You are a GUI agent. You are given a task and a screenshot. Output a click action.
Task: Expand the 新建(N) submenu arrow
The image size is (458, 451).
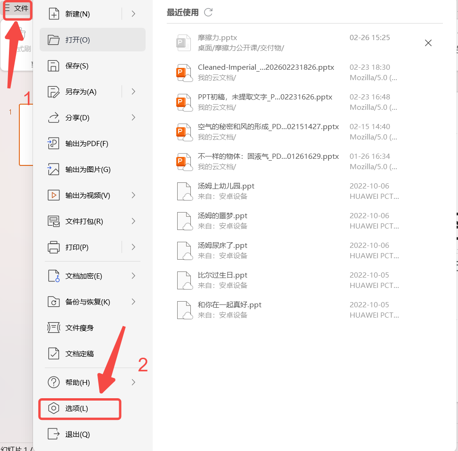coord(133,14)
